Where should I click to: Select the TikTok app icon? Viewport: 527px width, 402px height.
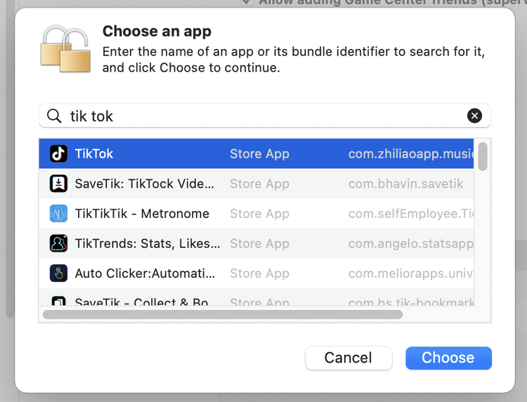[x=58, y=154]
